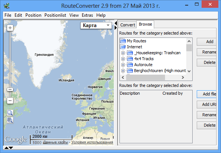Click the My Routes folder icon

123,41
